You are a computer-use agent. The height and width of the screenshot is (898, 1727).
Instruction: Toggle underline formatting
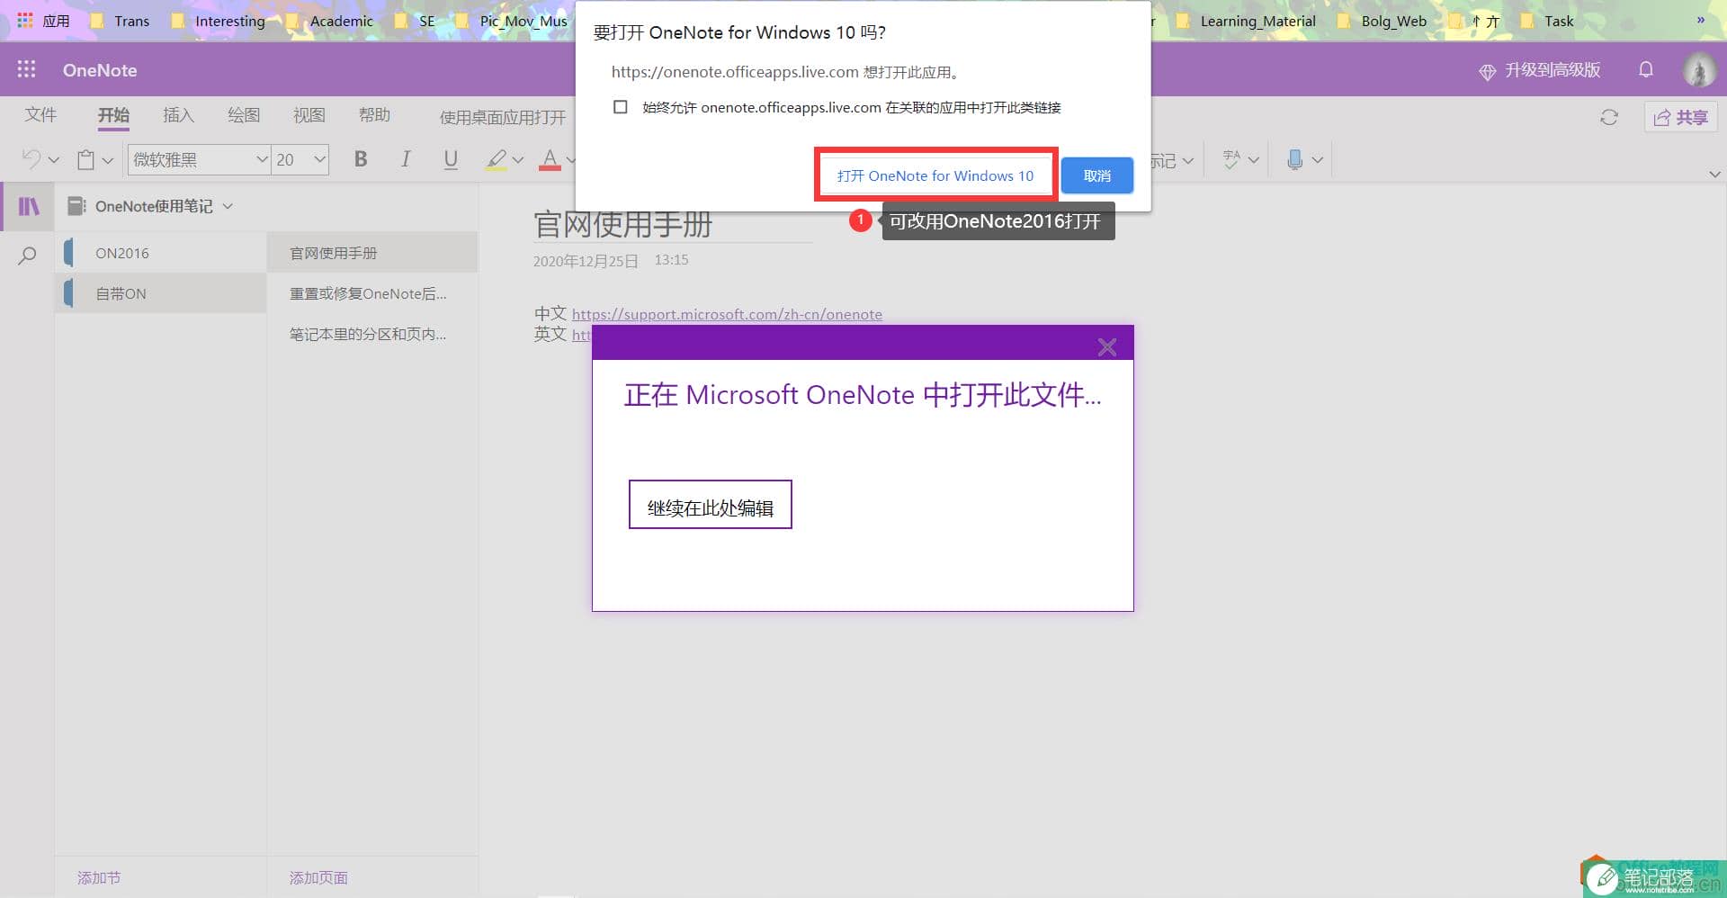click(451, 159)
